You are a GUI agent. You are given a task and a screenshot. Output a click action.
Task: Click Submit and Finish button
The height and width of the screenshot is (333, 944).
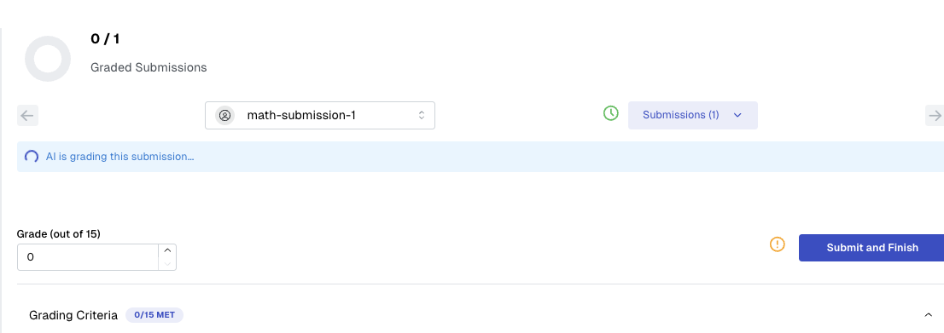point(872,248)
